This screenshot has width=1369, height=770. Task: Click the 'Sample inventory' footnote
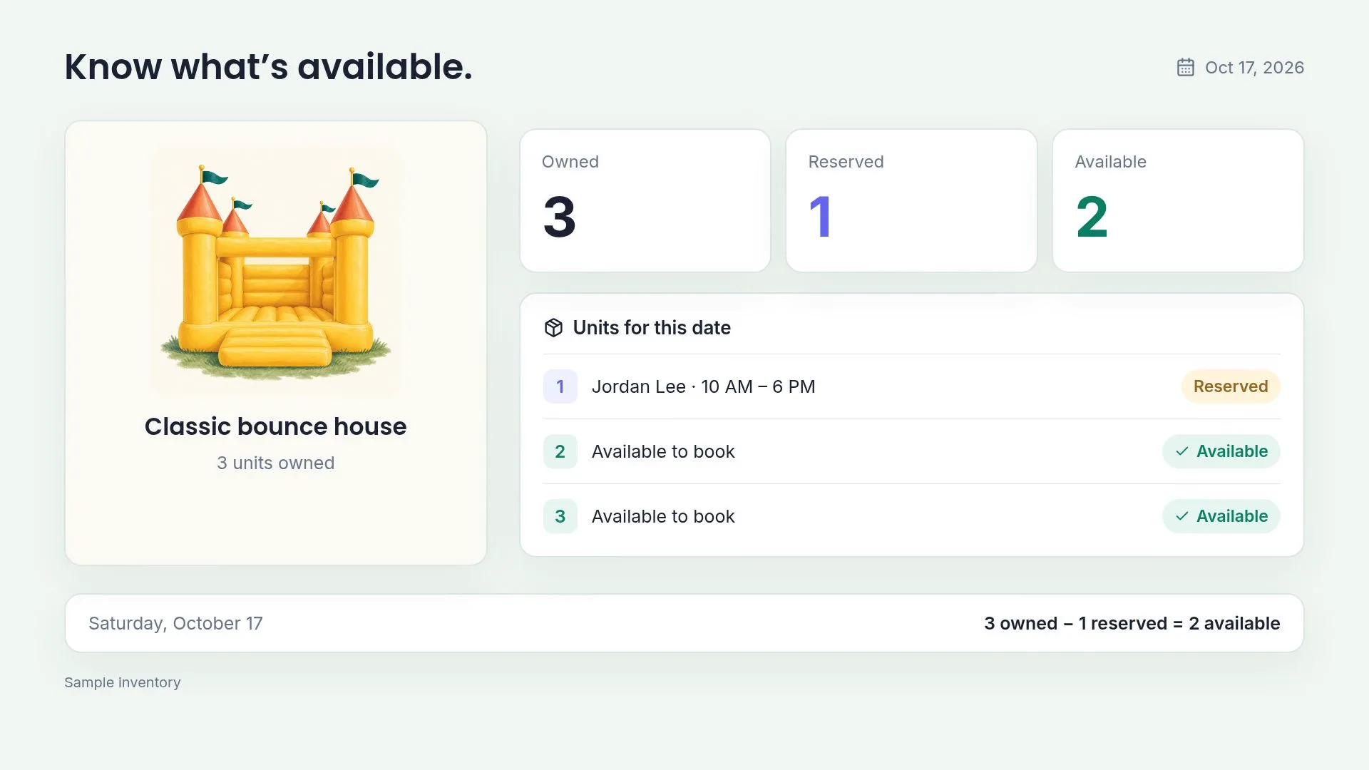tap(123, 682)
